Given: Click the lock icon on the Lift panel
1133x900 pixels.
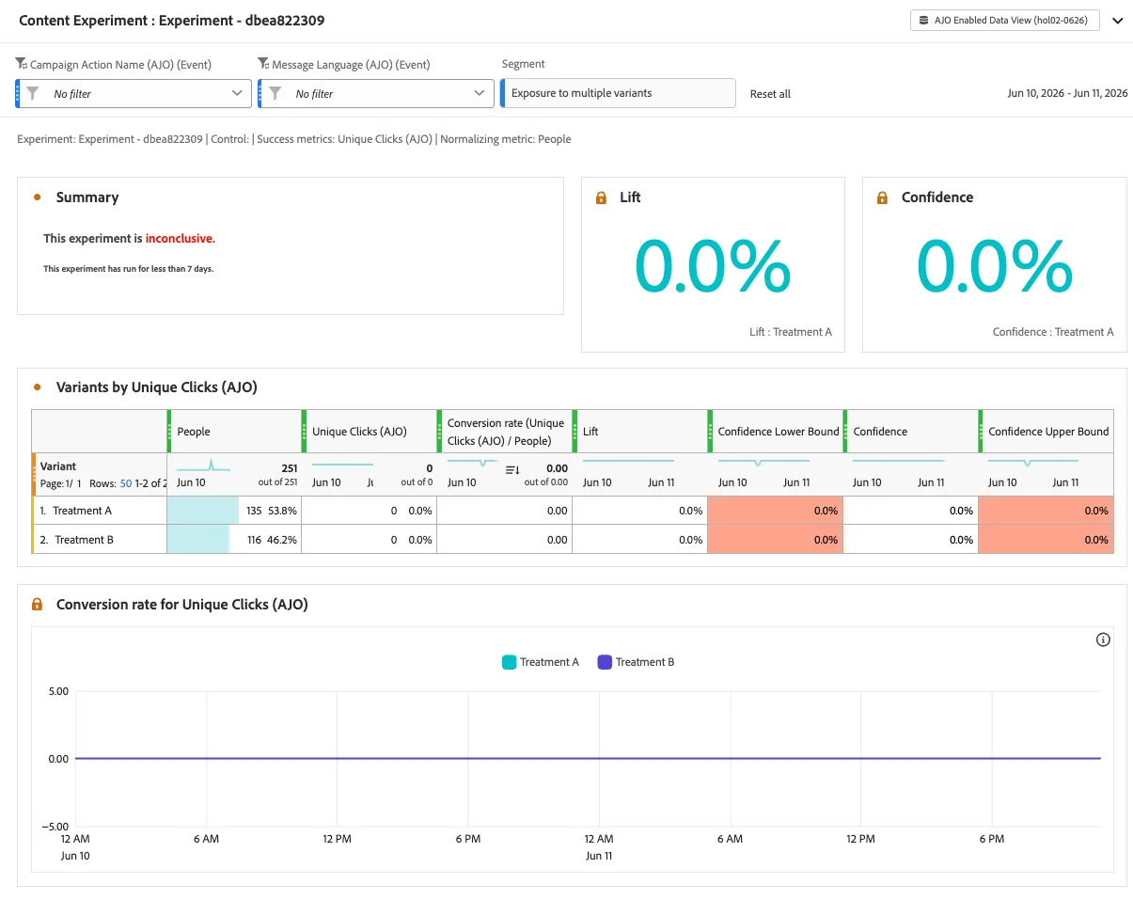Looking at the screenshot, I should (x=601, y=197).
